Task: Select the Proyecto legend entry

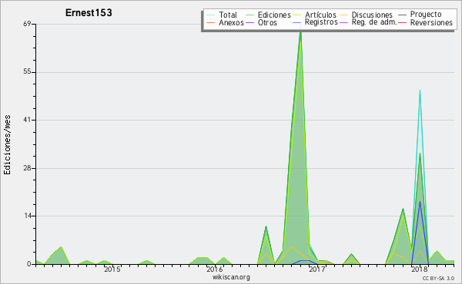Action: pos(420,15)
